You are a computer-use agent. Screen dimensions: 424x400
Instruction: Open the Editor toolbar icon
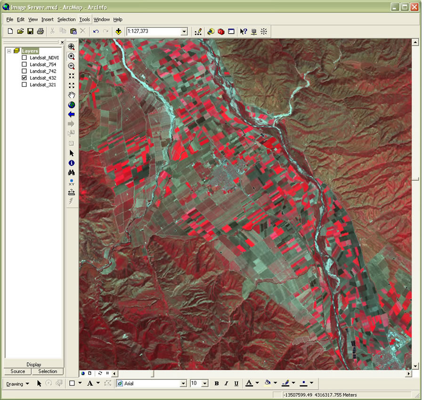tap(198, 32)
